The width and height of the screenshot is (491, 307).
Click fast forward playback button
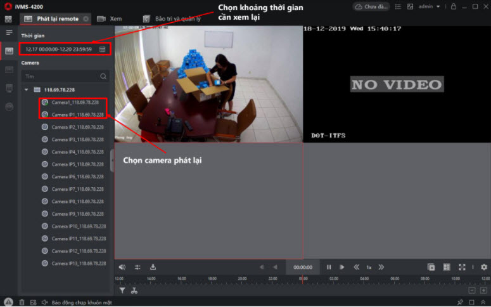click(x=381, y=267)
